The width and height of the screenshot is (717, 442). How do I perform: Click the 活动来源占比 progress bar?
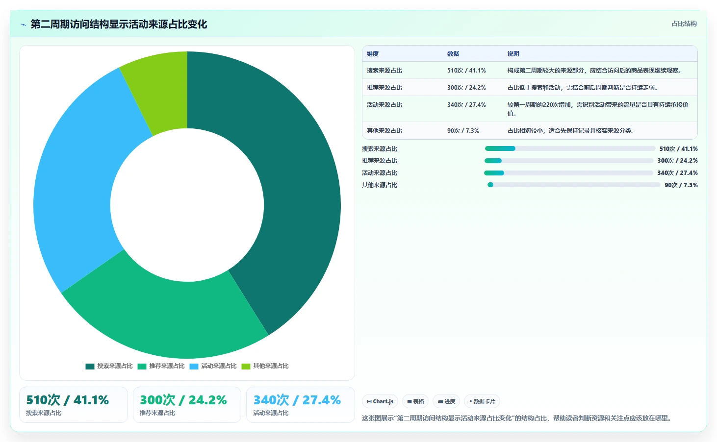click(569, 173)
